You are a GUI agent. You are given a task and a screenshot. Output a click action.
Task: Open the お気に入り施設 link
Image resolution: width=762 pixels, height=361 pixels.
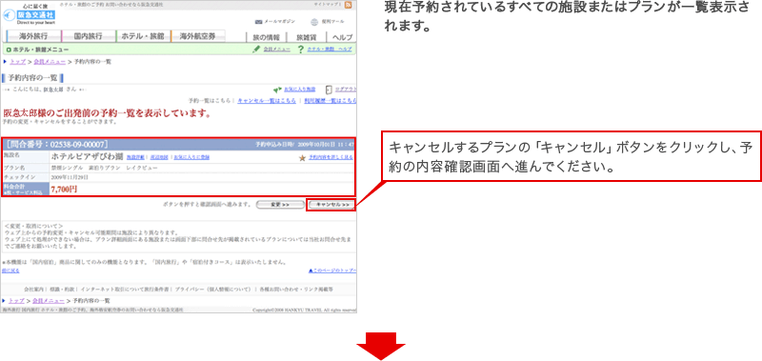point(300,90)
